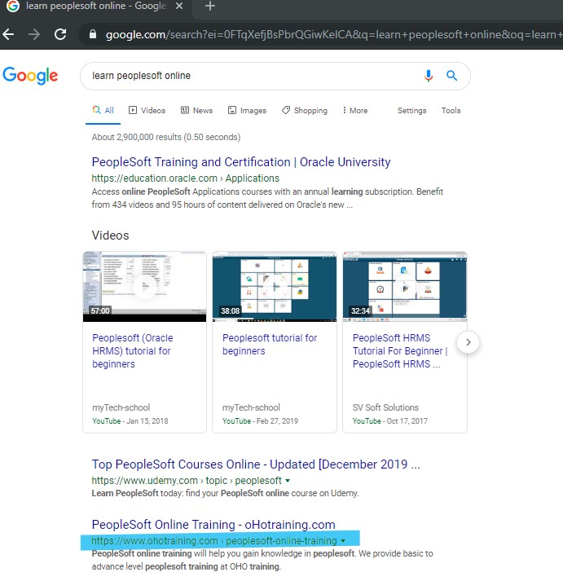The image size is (563, 581).
Task: Select the All results tab
Action: click(103, 111)
